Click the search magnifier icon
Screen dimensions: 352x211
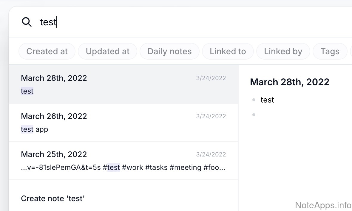tap(27, 22)
